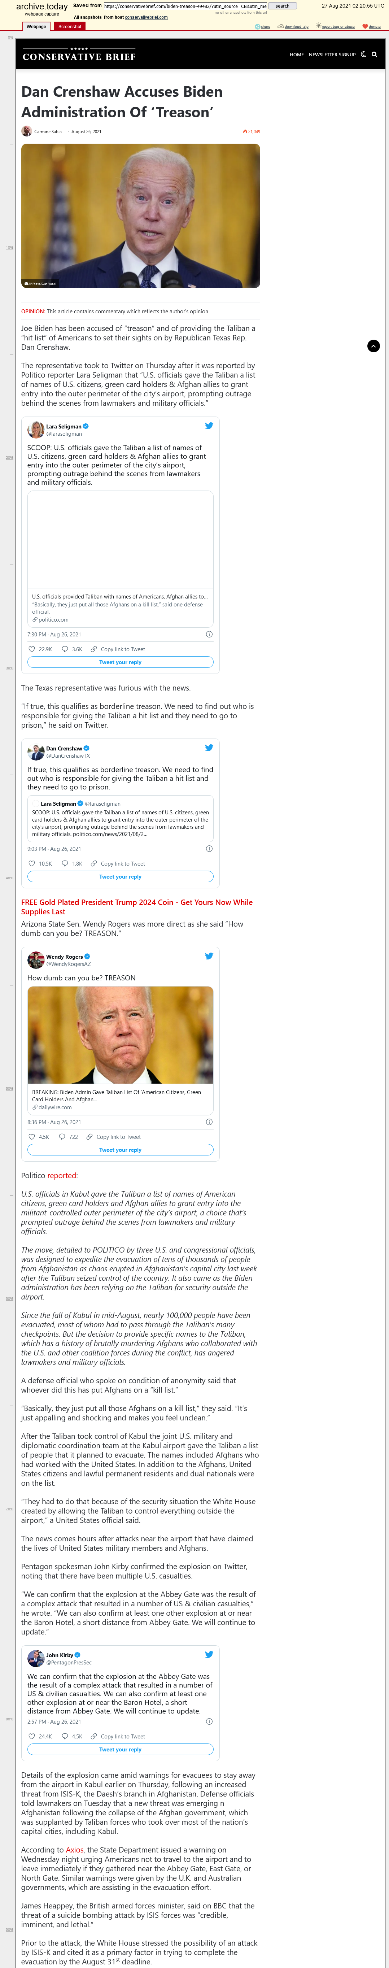Open the site search magnifier icon
The width and height of the screenshot is (389, 1968).
(375, 54)
